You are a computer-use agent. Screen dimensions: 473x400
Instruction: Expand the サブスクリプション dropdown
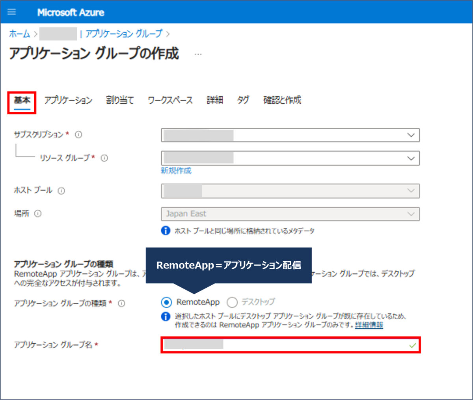[x=291, y=135]
